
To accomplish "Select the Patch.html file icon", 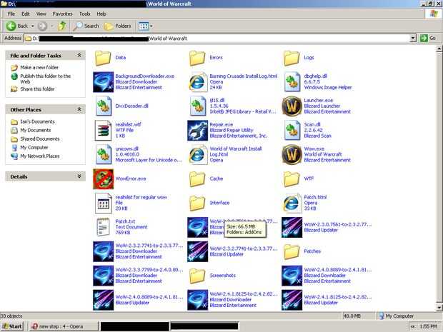I will tap(292, 203).
